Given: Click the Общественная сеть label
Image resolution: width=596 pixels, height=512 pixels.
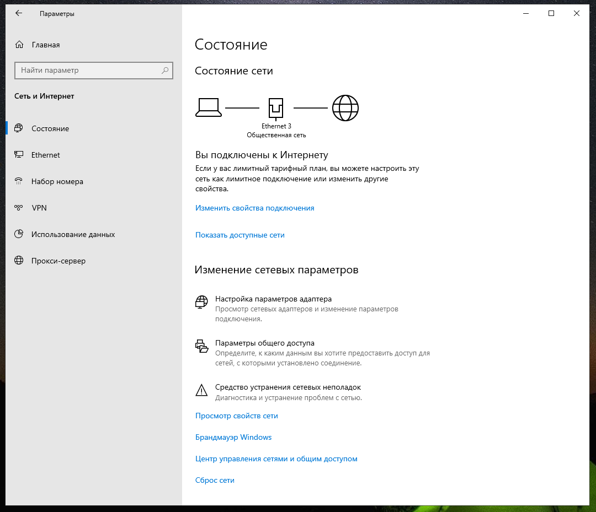Looking at the screenshot, I should click(x=276, y=135).
